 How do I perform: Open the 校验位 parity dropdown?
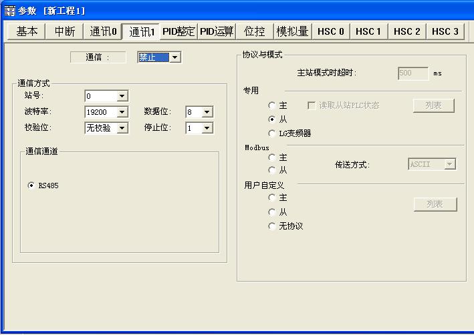[x=122, y=128]
